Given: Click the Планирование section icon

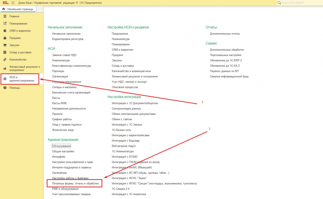Looking at the screenshot, I should [5, 23].
